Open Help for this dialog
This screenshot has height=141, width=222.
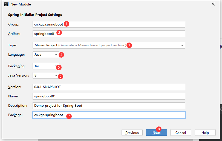[x=205, y=132]
